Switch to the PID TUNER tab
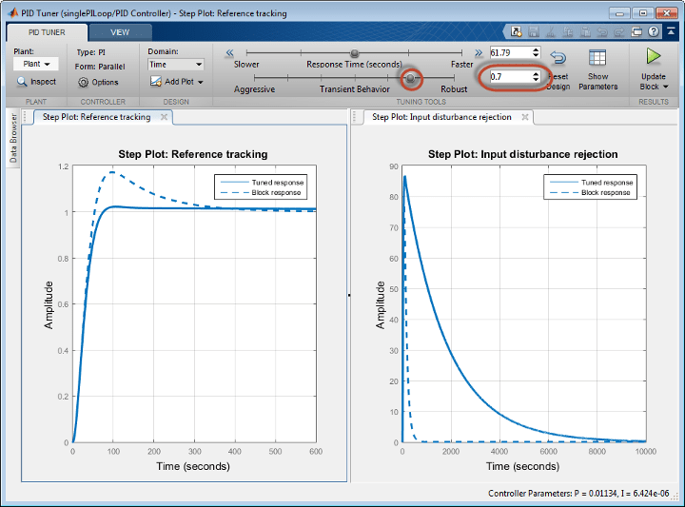This screenshot has width=685, height=507. click(x=47, y=32)
